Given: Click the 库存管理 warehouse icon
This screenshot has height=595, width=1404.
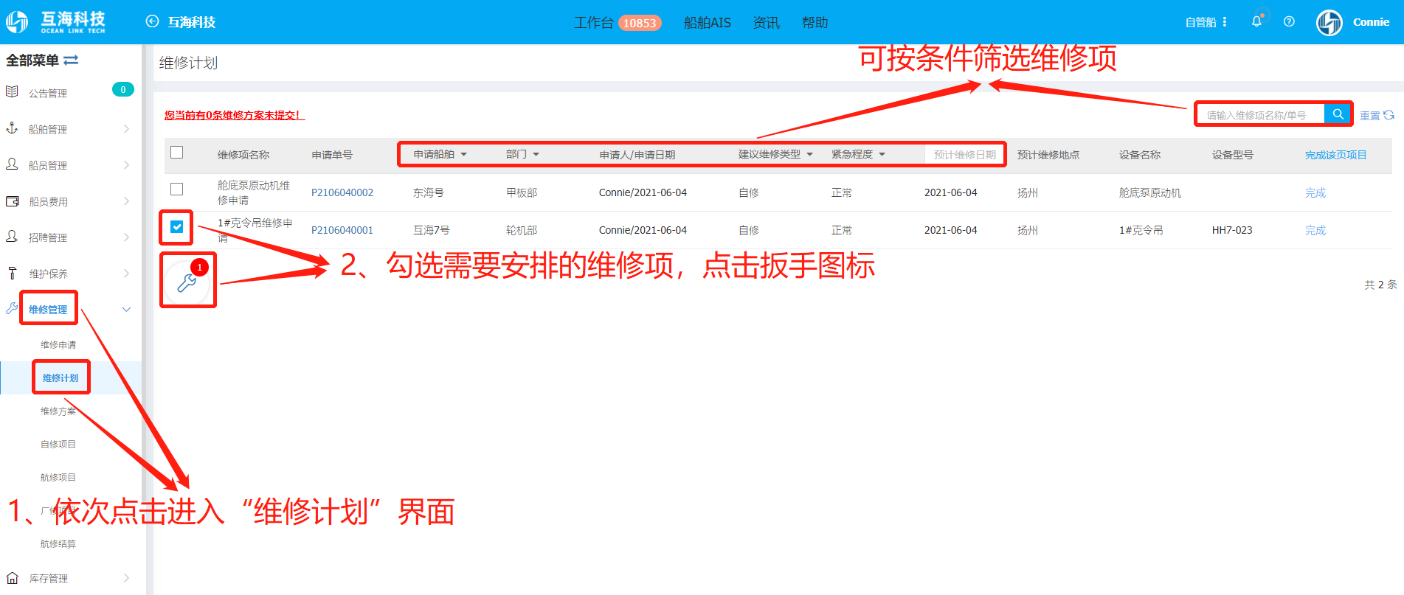Looking at the screenshot, I should (12, 577).
